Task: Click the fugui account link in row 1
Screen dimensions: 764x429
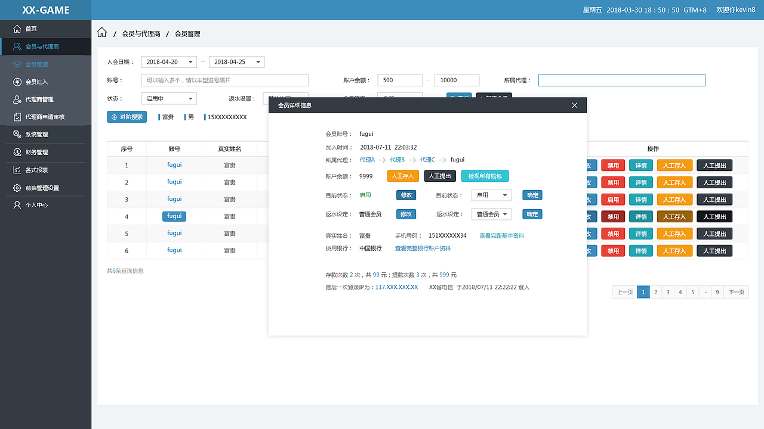Action: pyautogui.click(x=174, y=165)
